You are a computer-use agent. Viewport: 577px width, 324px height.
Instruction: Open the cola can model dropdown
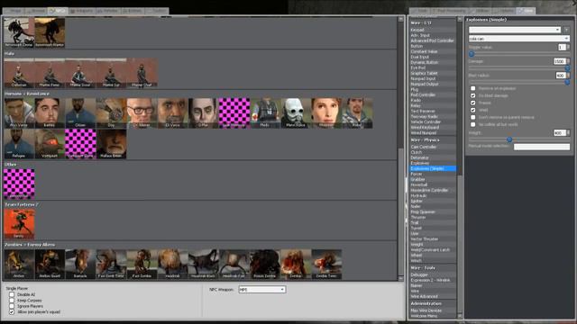(519, 38)
